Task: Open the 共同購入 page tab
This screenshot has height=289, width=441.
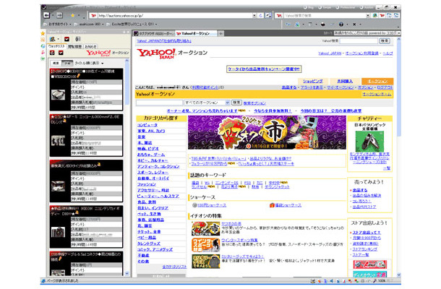Action: pyautogui.click(x=345, y=81)
